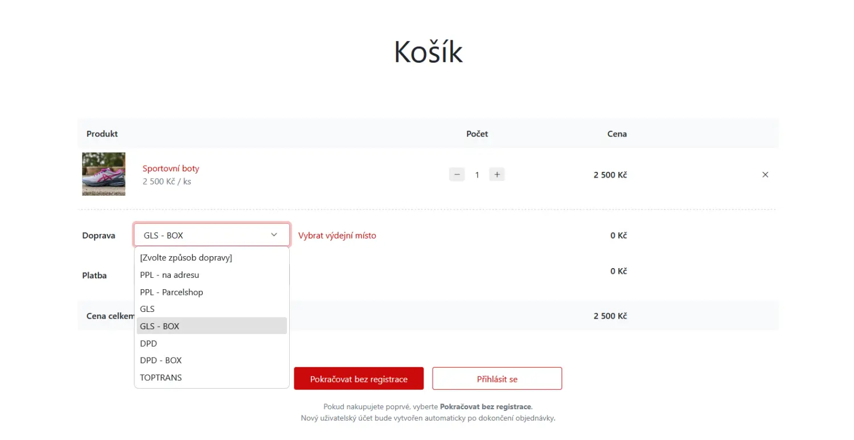
Task: Remove Sportovní boty from the cart
Action: pos(765,175)
